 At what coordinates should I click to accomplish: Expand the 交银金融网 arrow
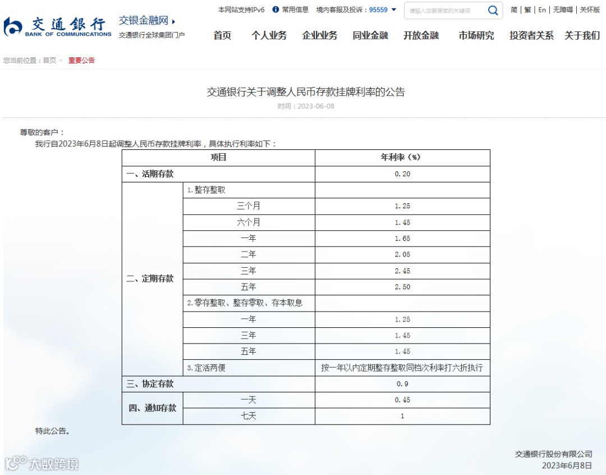point(173,21)
